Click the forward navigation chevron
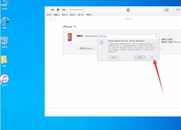Image resolution: width=181 pixels, height=130 pixels. 55,19
